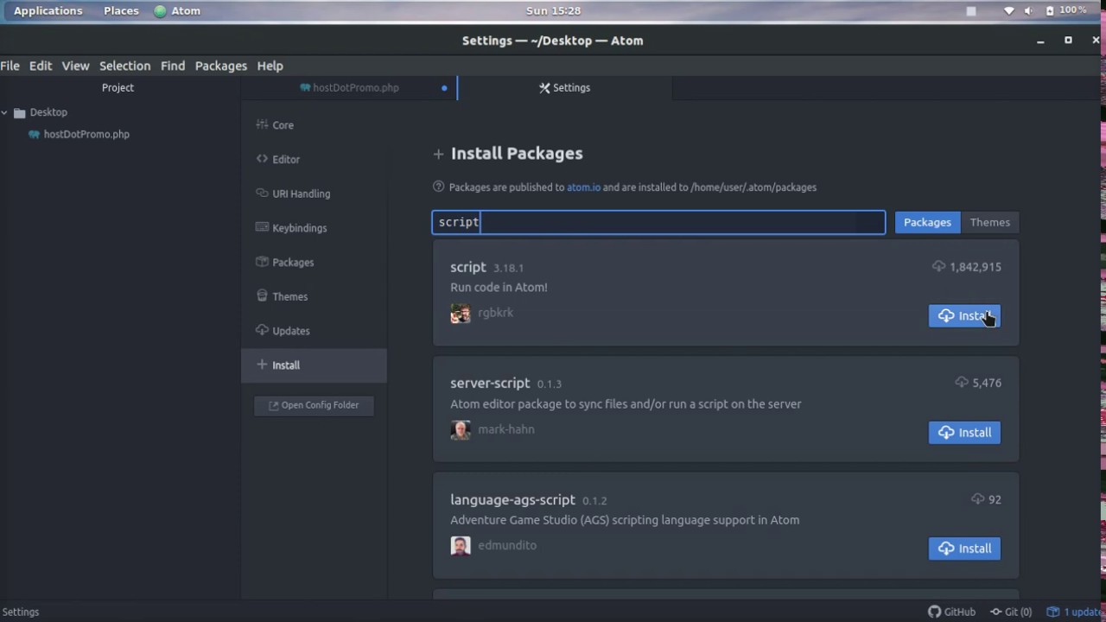Open the language-ags-script package title
Viewport: 1106px width, 622px height.
coord(512,499)
